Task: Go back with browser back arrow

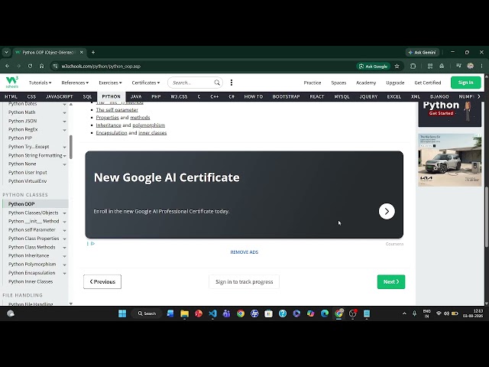Action: 7,67
